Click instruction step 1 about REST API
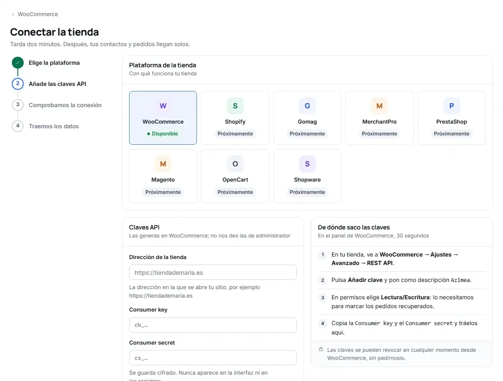 (x=402, y=259)
